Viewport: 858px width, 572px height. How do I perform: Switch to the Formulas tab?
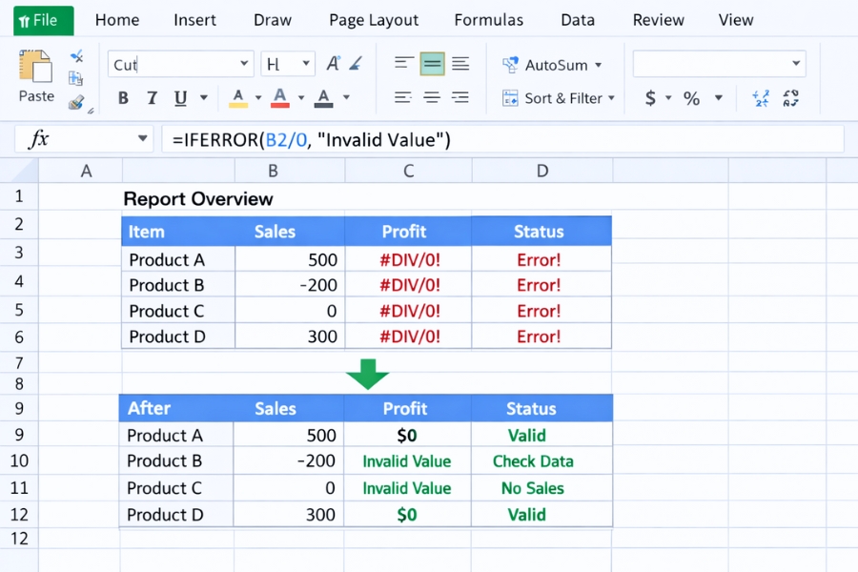click(488, 19)
